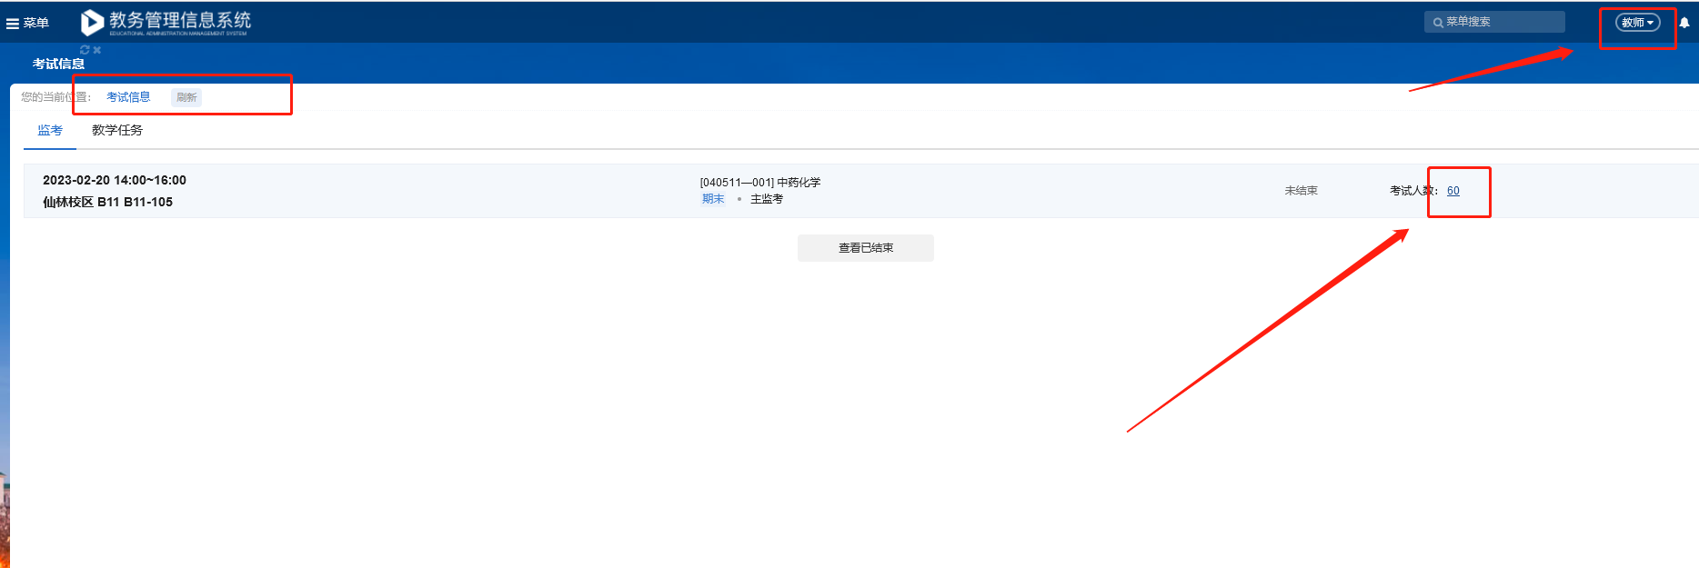Select the 中药化学 course title

click(x=799, y=183)
